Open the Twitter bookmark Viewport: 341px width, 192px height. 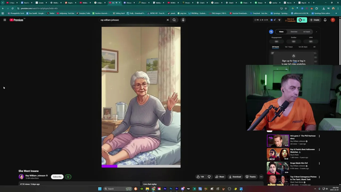[x=50, y=13]
